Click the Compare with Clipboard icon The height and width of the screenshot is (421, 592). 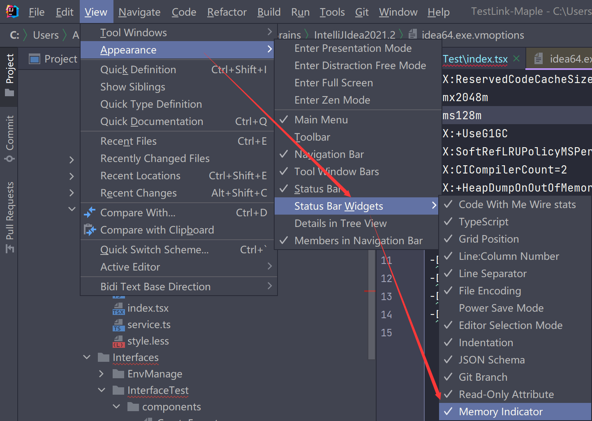90,230
